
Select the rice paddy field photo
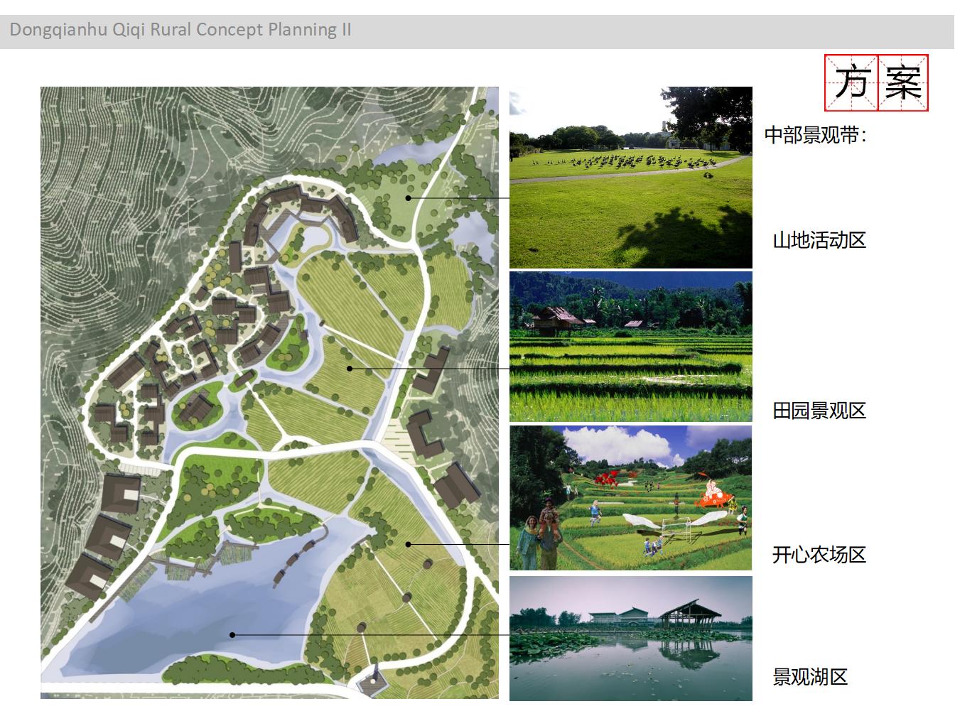tap(631, 347)
